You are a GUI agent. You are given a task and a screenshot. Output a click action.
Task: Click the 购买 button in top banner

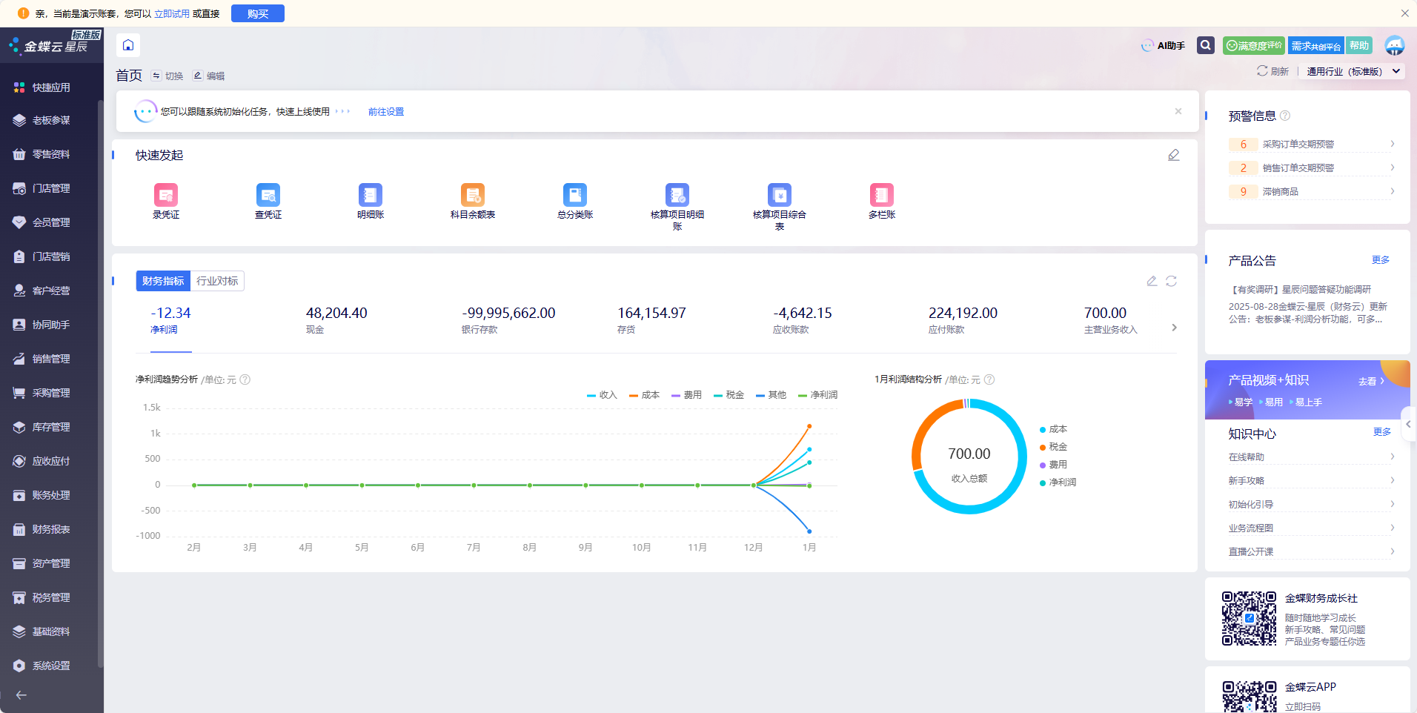[258, 13]
